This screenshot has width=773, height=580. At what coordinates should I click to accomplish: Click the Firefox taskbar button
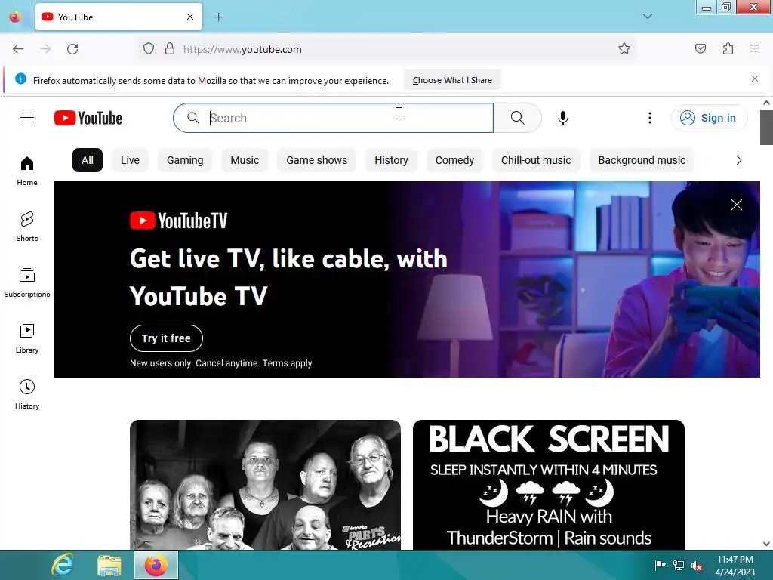[x=156, y=565]
